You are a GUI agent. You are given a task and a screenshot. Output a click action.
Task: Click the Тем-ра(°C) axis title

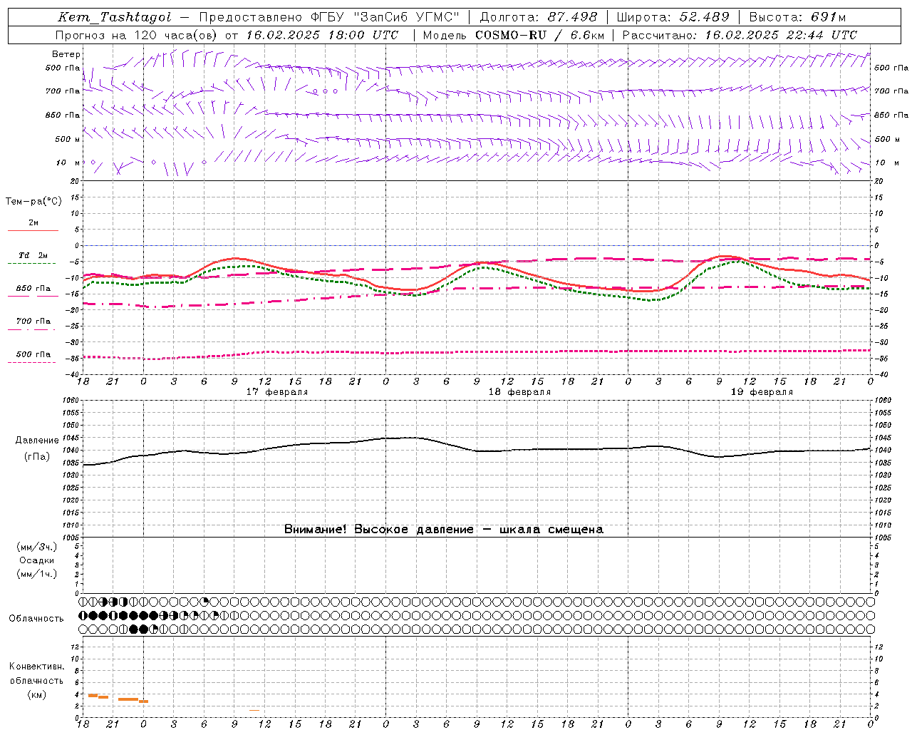[x=33, y=202]
